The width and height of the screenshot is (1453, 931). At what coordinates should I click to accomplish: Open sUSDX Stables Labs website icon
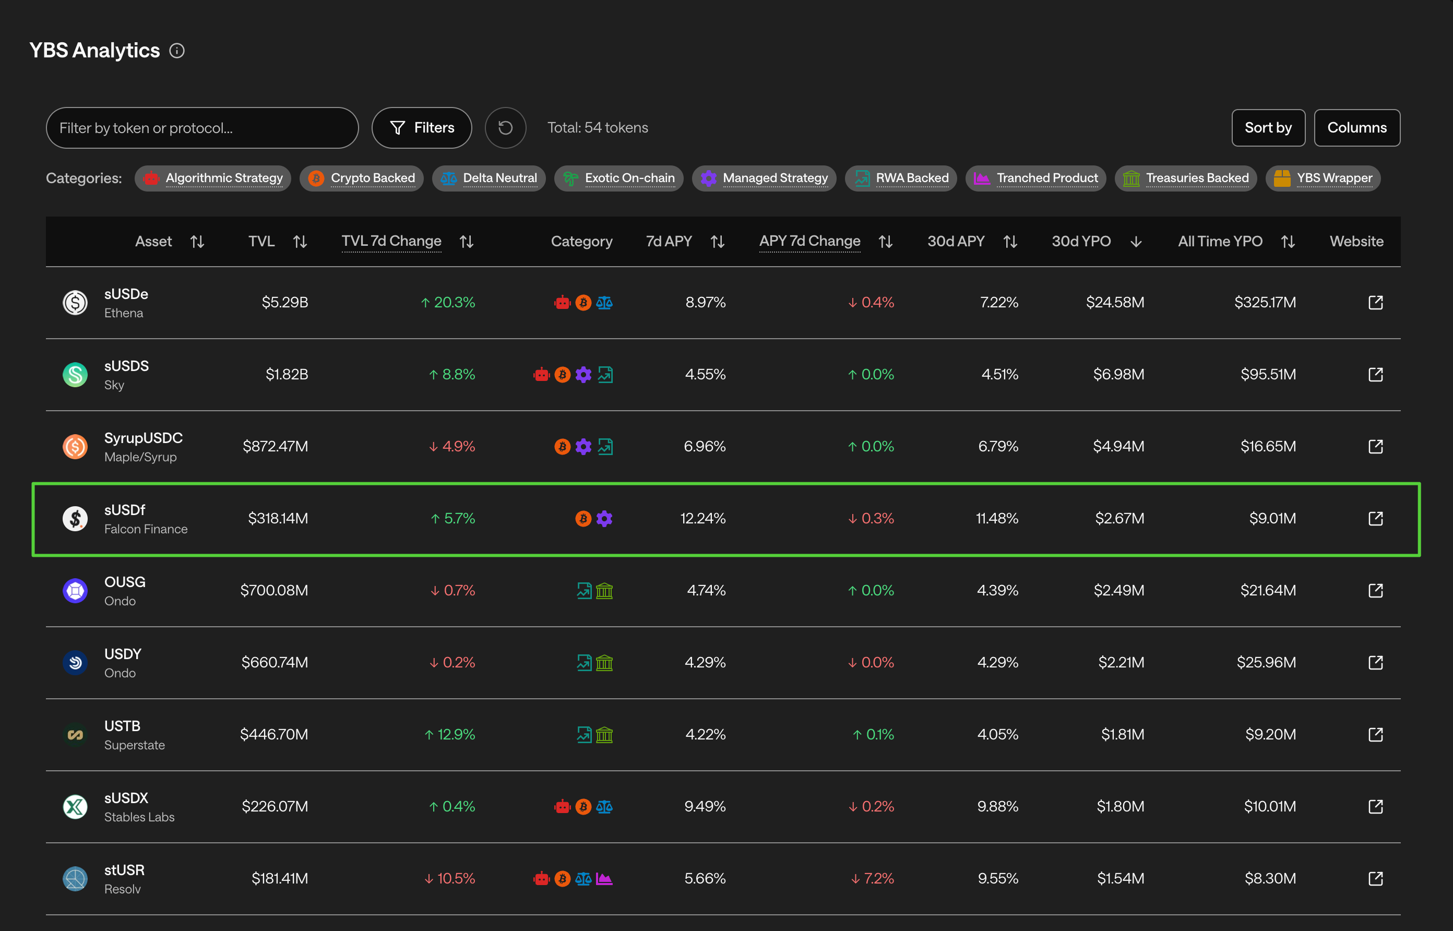(x=1376, y=806)
